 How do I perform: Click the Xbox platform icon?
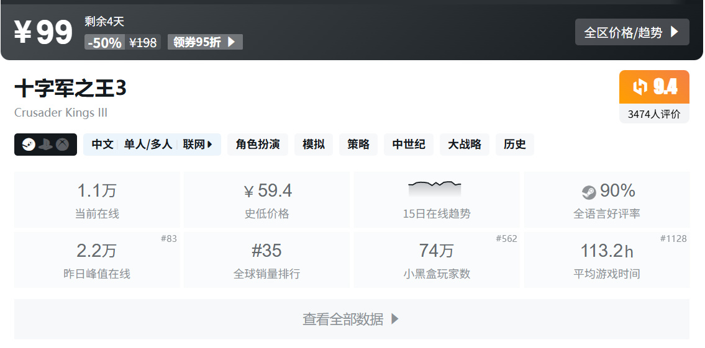tap(62, 145)
